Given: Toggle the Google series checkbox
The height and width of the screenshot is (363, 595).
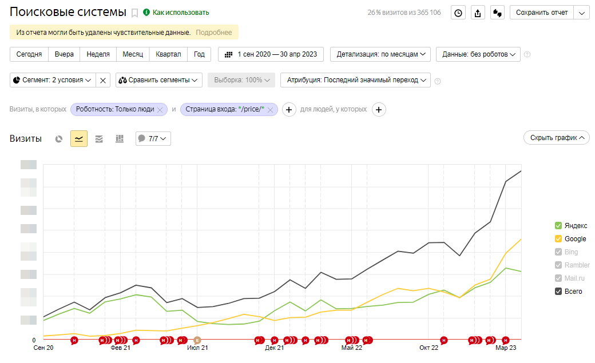Looking at the screenshot, I should (558, 239).
